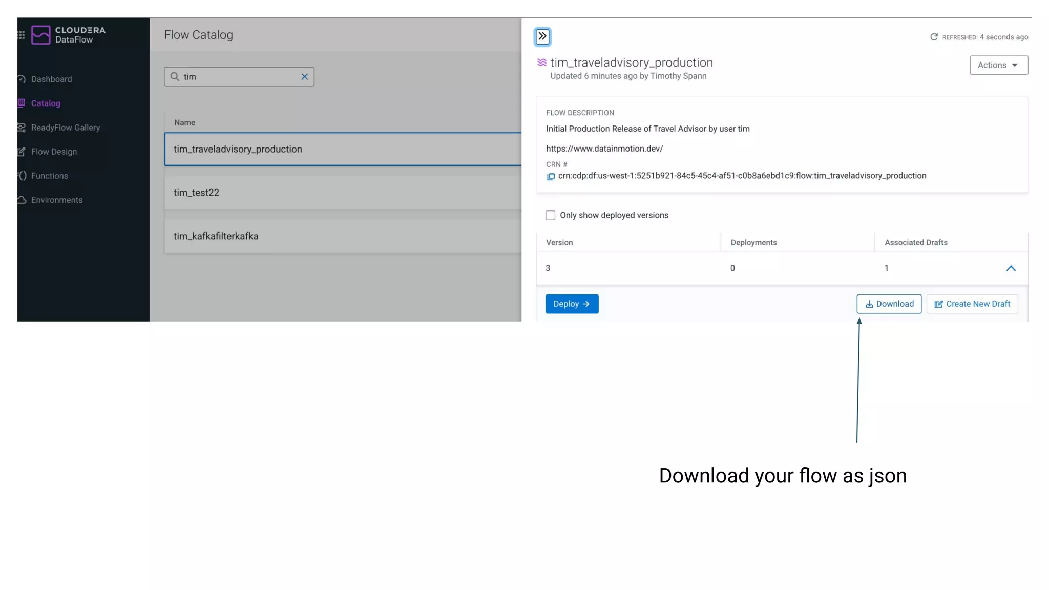Click the Cloudera DataFlow logo
The image size is (1049, 590).
click(x=68, y=35)
